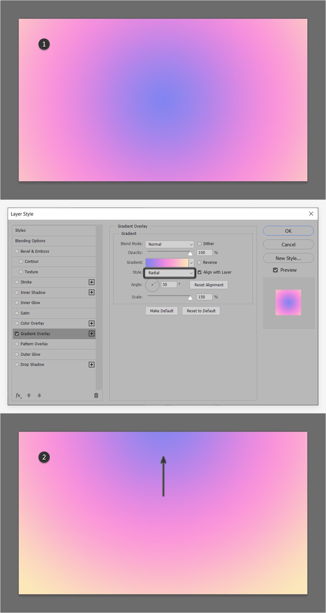Screen dimensions: 326x613
Task: Select Pattern Overlay effect entry
Action: tap(54, 344)
